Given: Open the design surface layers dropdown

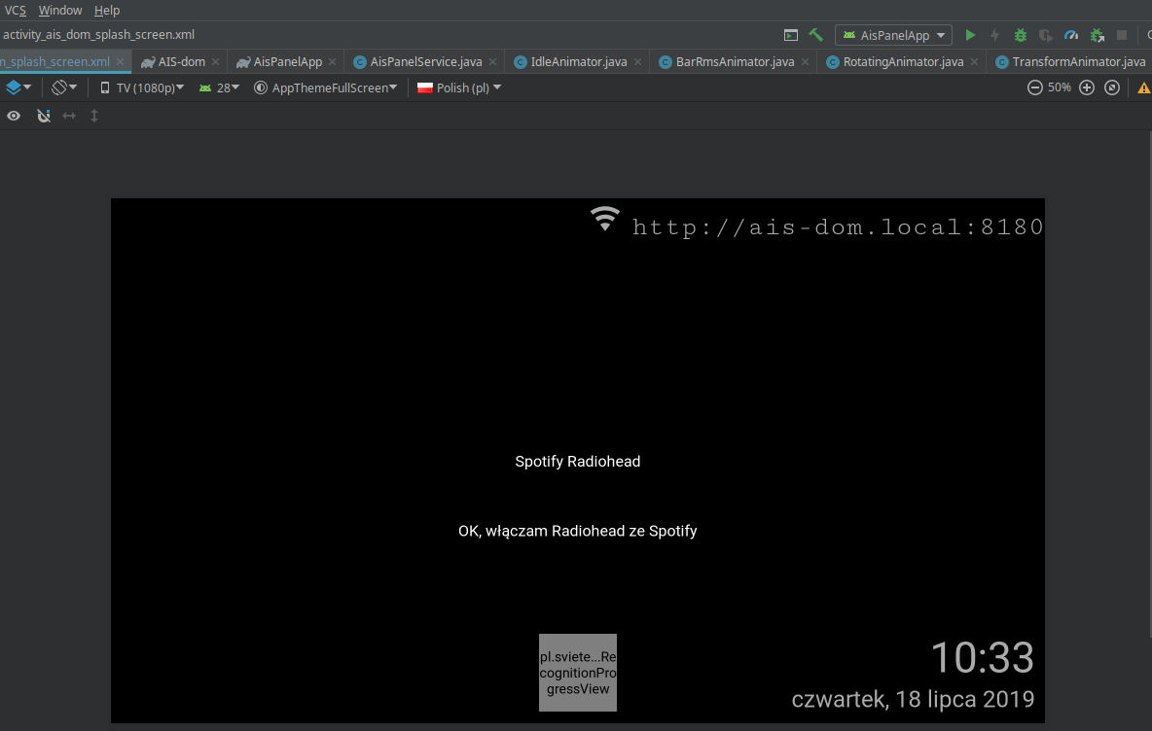Looking at the screenshot, I should coord(18,87).
